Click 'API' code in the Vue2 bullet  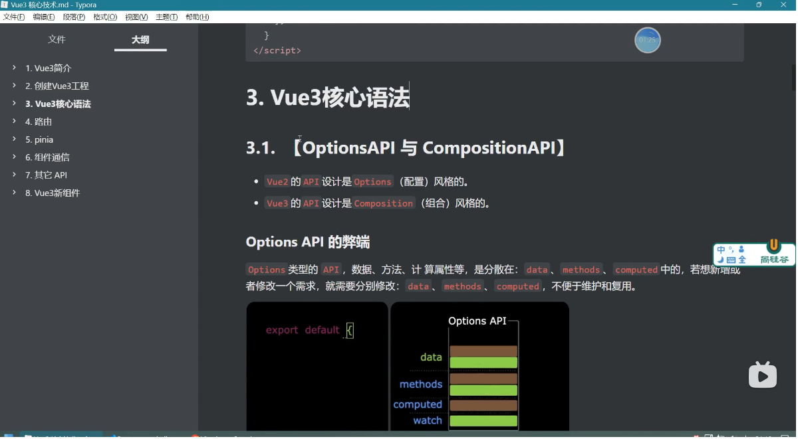coord(311,182)
